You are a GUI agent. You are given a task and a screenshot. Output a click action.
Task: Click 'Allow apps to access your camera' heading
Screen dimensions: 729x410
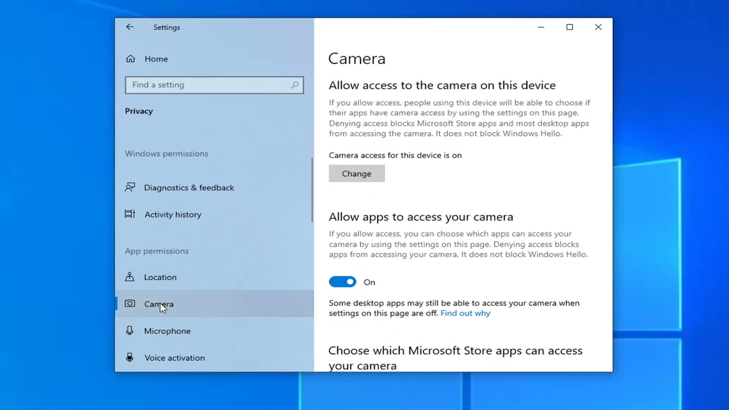(x=421, y=217)
